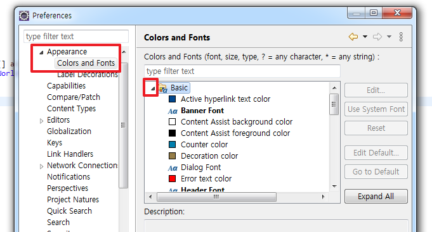This screenshot has height=232, width=432.
Task: Click the Banner Font Aa icon
Action: click(173, 111)
